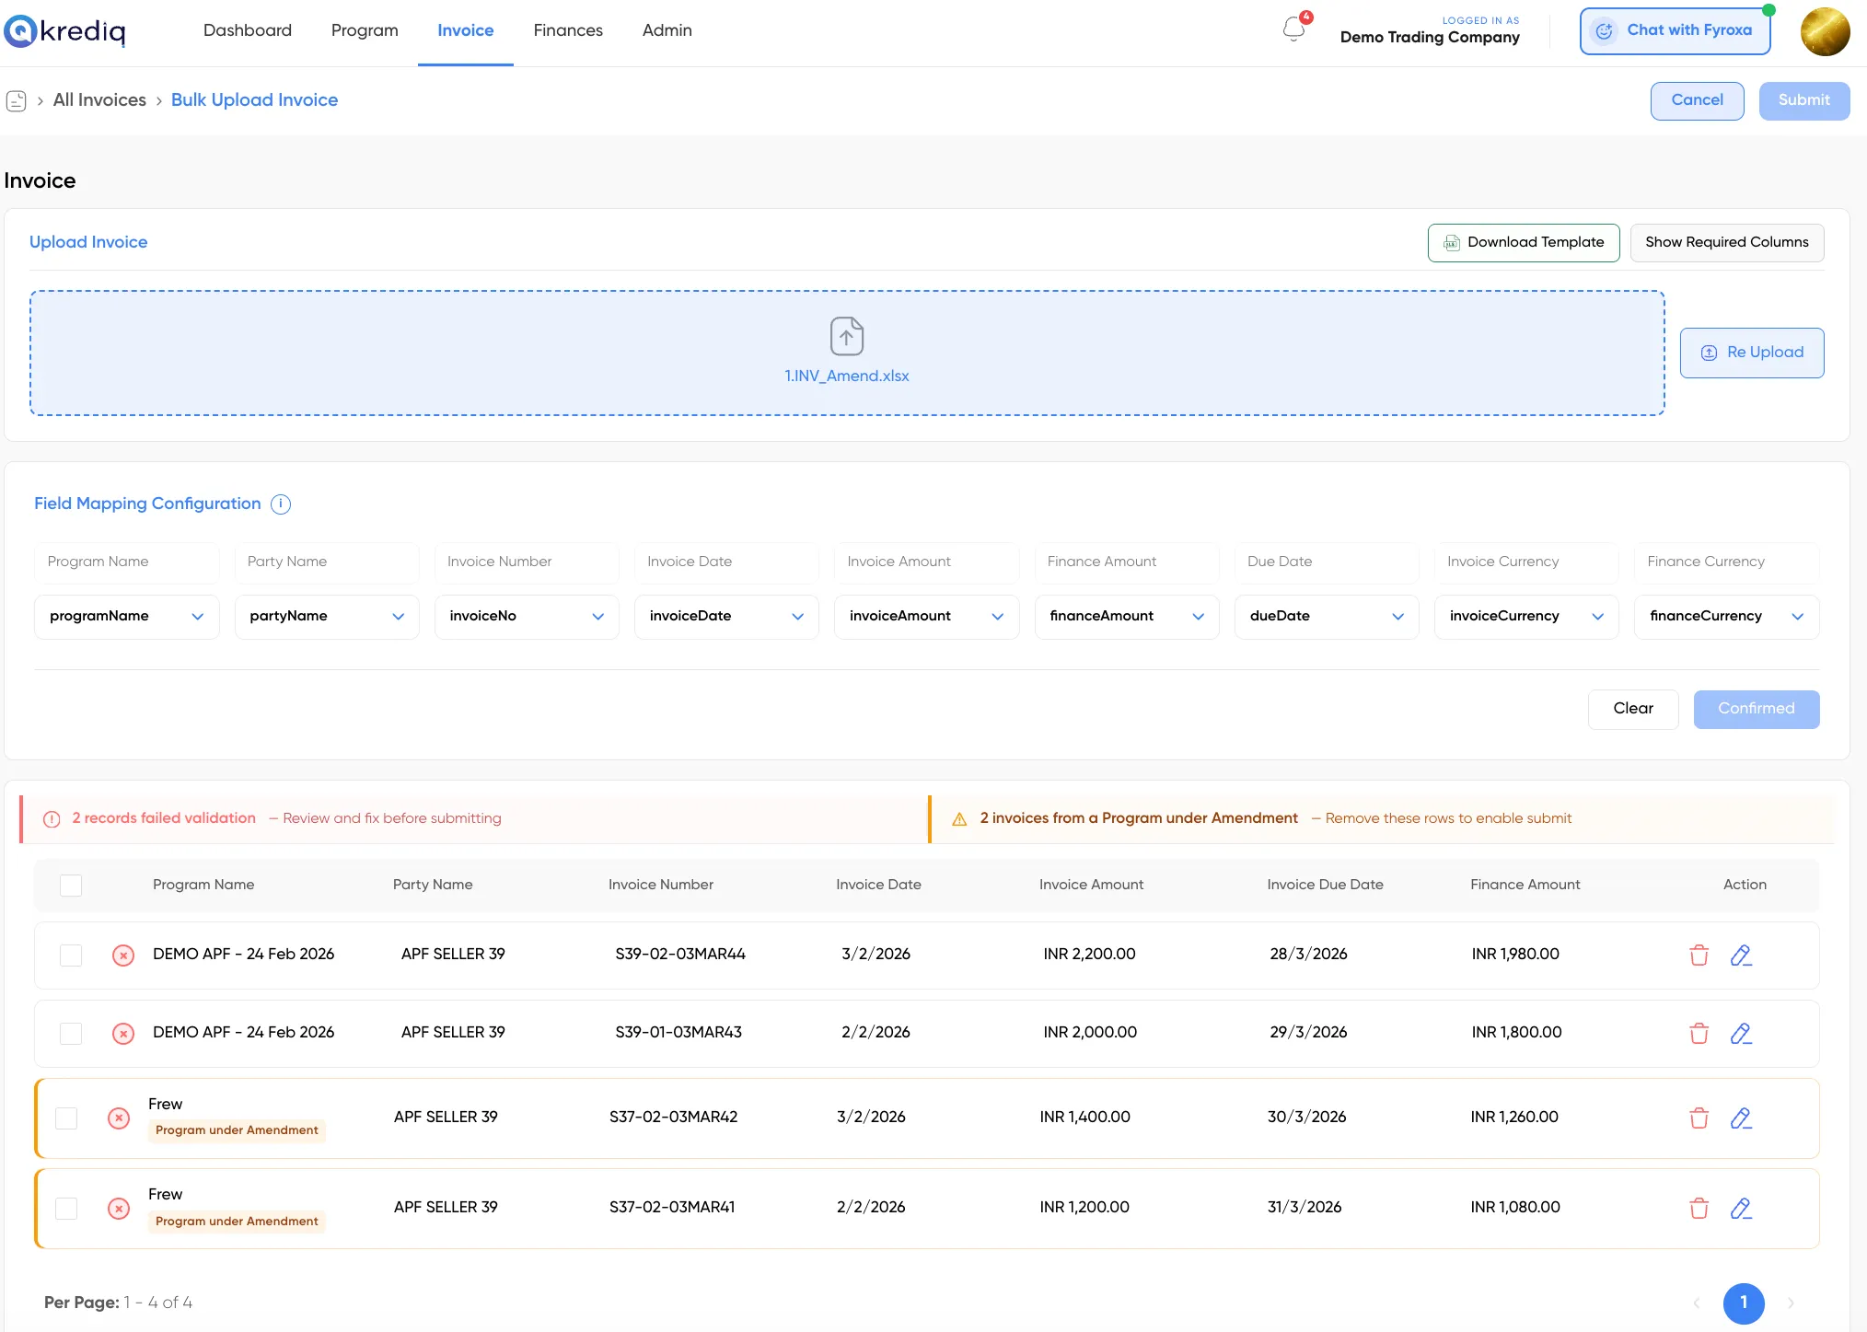Toggle the select-all header checkbox
This screenshot has width=1867, height=1332.
[71, 886]
